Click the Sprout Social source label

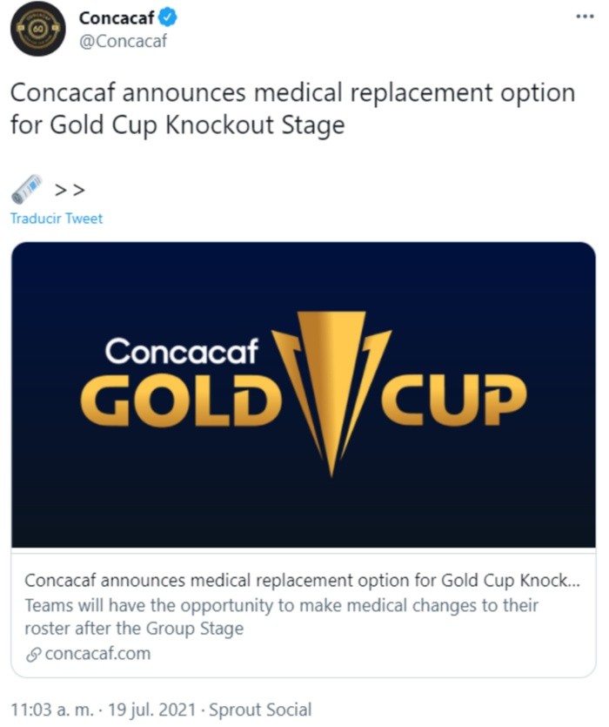pos(261,710)
